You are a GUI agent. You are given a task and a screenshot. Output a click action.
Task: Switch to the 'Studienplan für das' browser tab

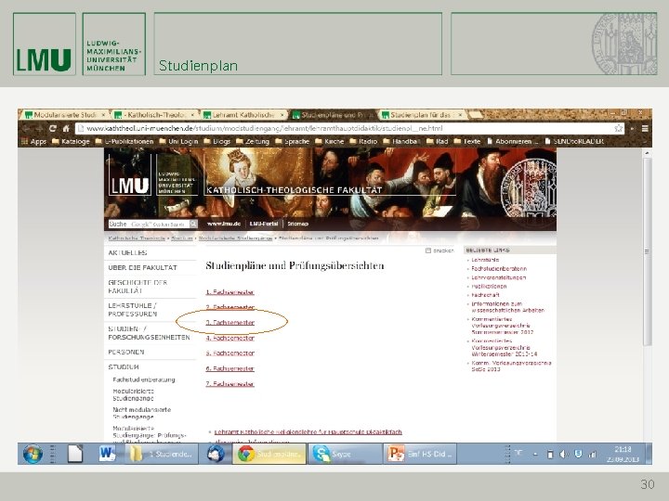coord(422,115)
